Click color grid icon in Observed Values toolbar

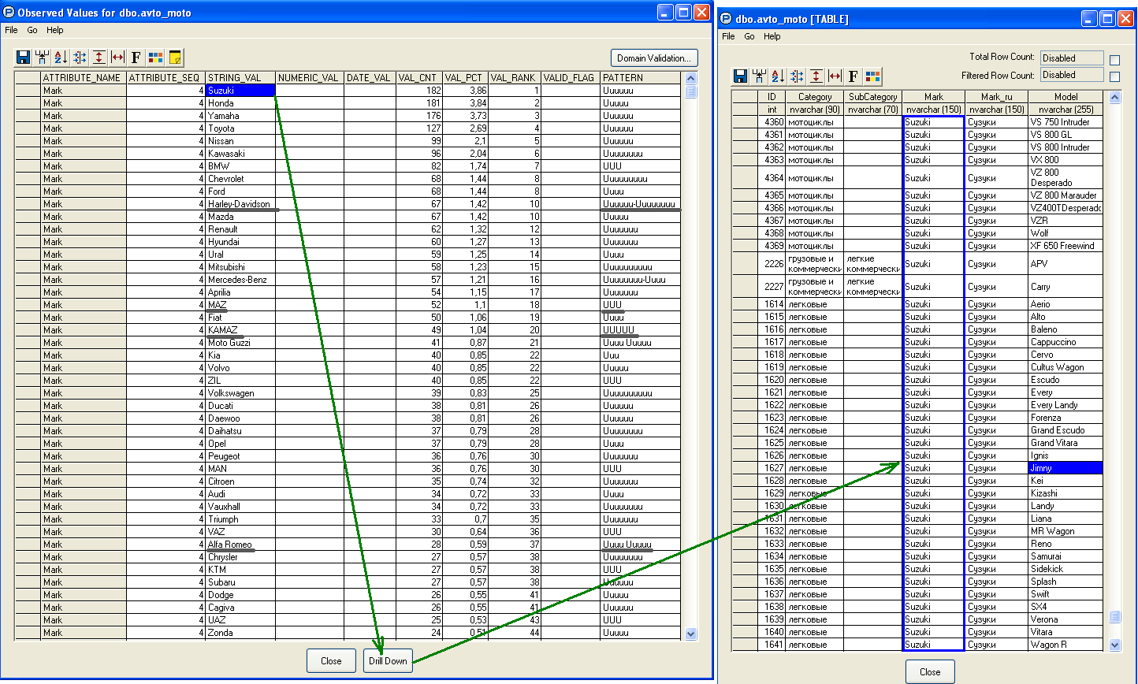coord(155,58)
